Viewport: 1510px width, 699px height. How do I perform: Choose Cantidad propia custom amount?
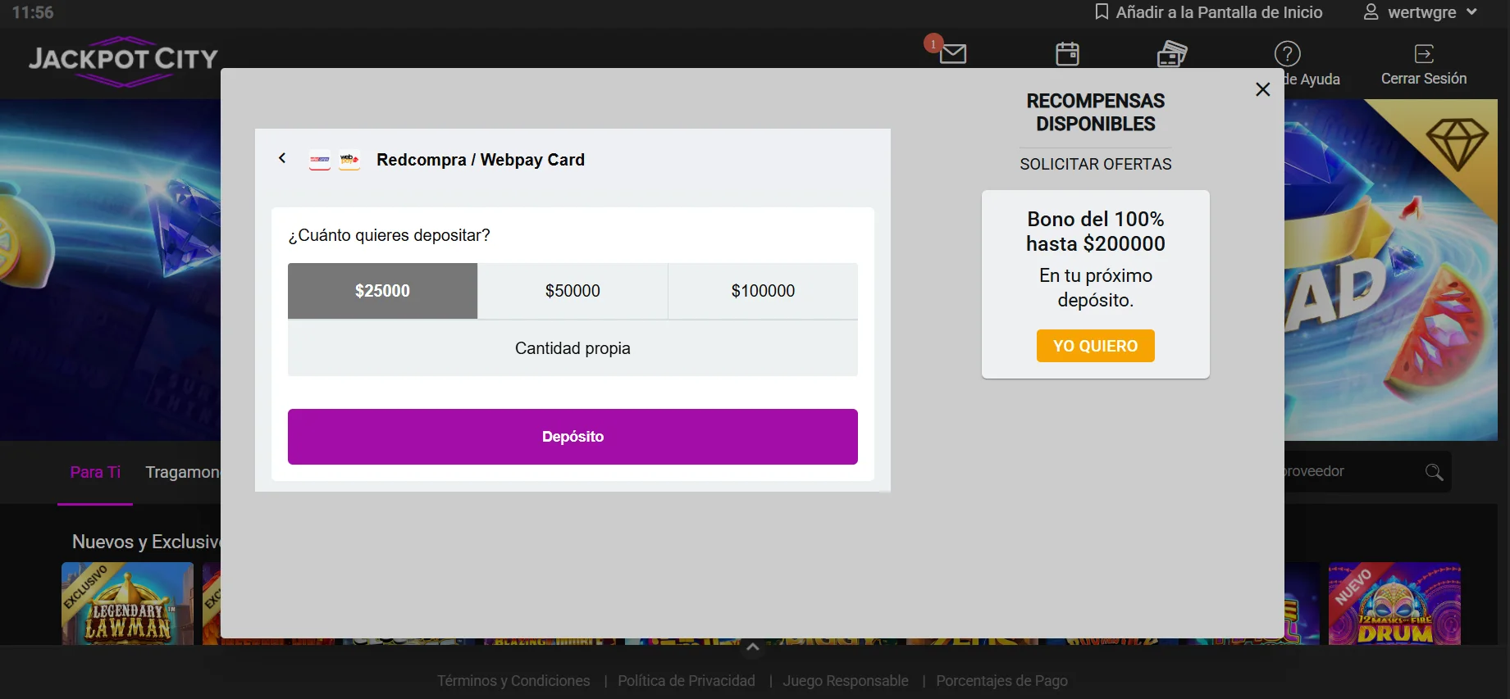tap(573, 348)
